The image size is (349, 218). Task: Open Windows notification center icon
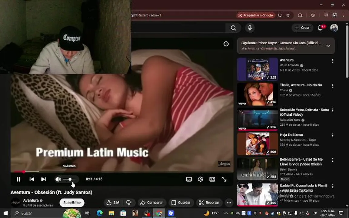(x=341, y=213)
